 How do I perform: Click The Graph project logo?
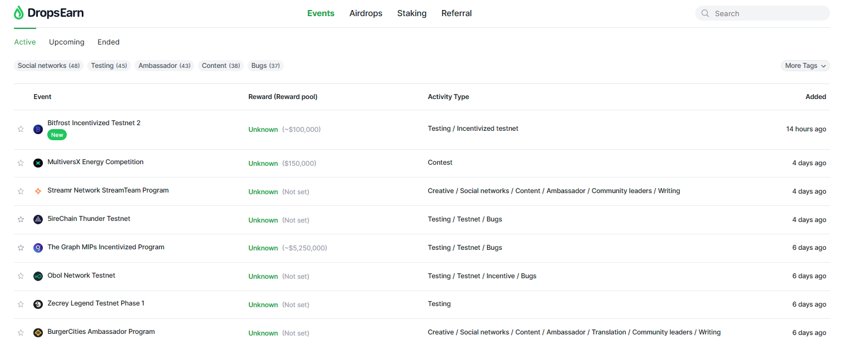coord(38,248)
